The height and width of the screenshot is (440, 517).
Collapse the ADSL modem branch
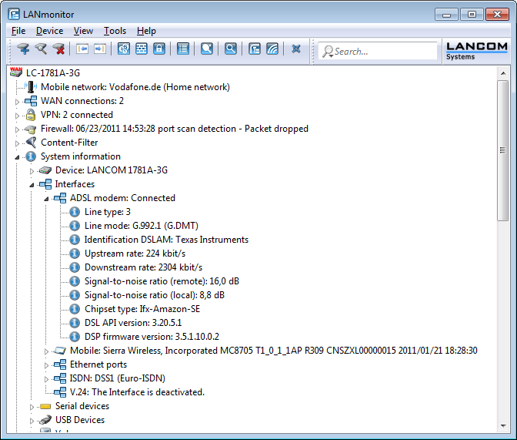[46, 198]
